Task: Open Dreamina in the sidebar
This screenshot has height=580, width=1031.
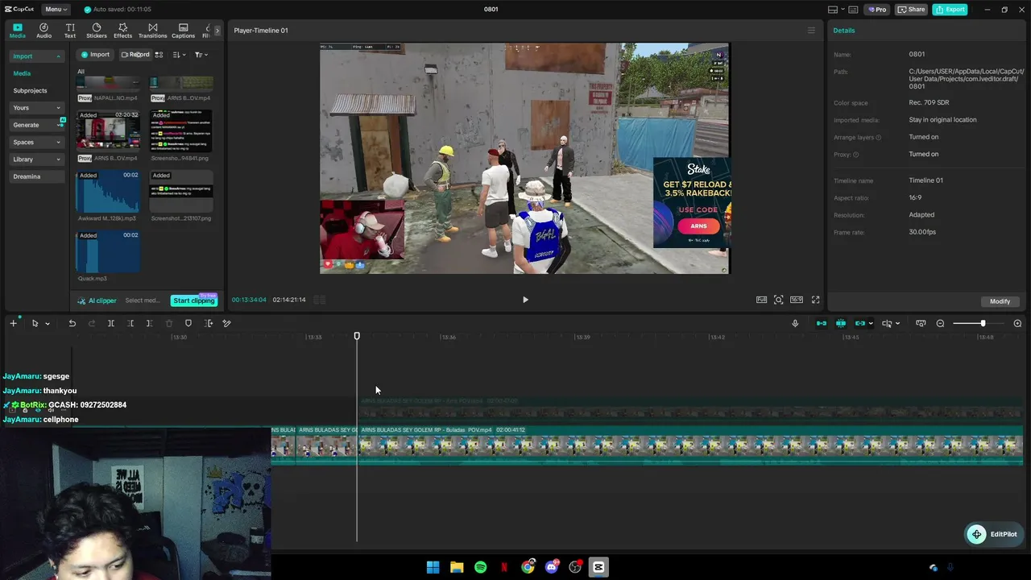Action: pos(37,176)
